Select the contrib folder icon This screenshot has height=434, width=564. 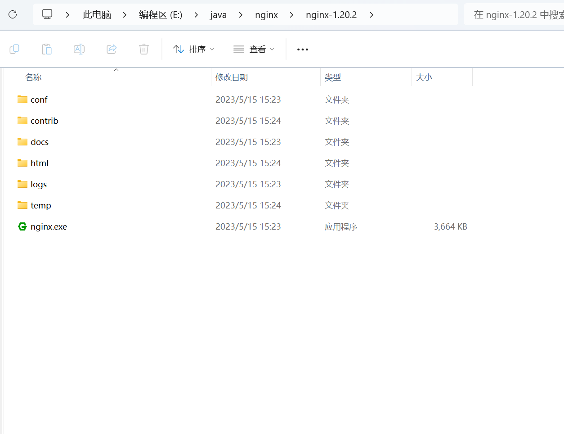[x=22, y=121]
